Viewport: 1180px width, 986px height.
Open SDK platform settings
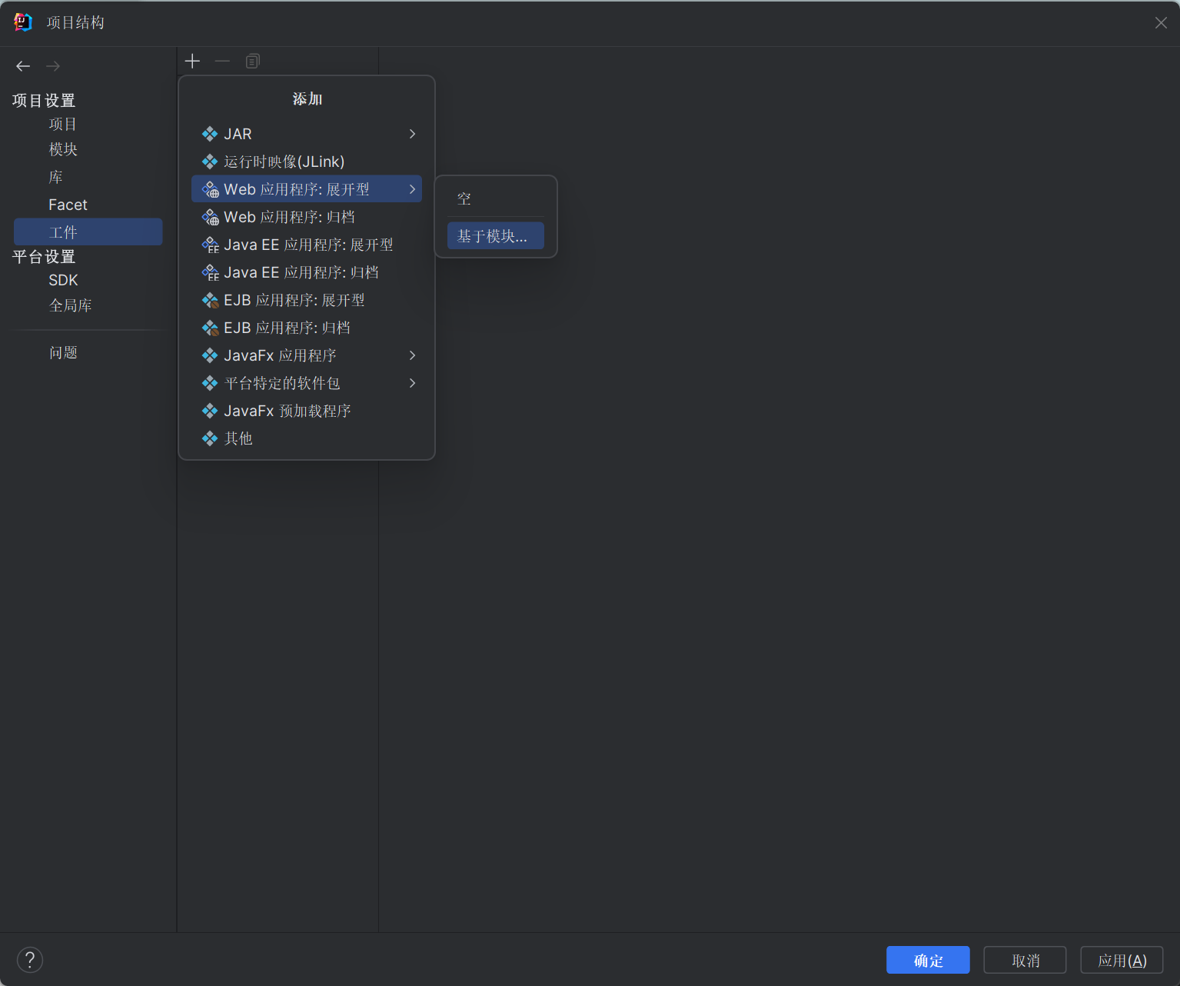pyautogui.click(x=63, y=280)
